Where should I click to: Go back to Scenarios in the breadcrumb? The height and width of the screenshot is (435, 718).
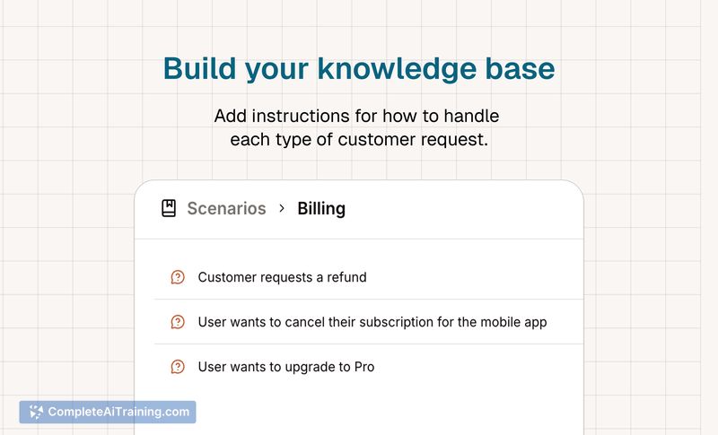pos(226,209)
